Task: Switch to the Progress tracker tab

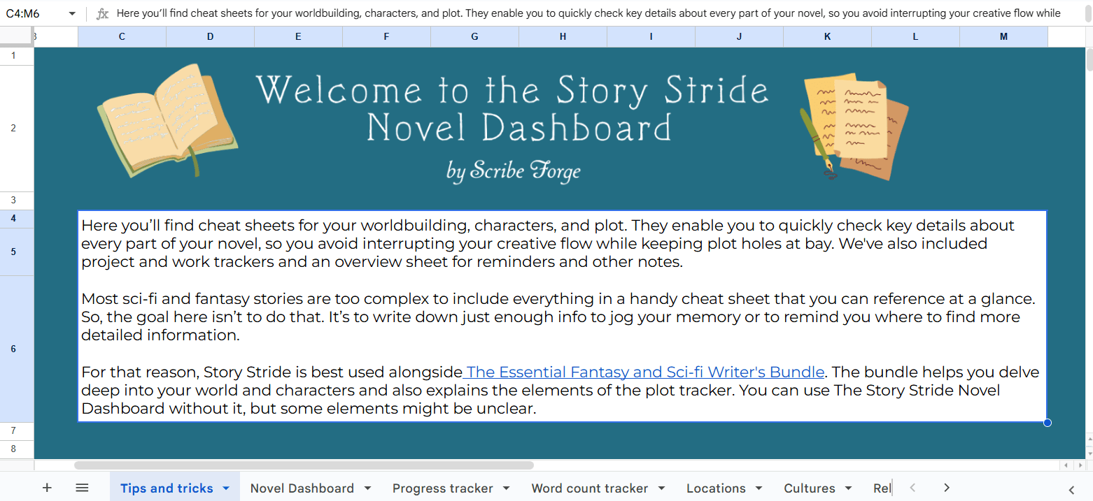Action: (x=442, y=488)
